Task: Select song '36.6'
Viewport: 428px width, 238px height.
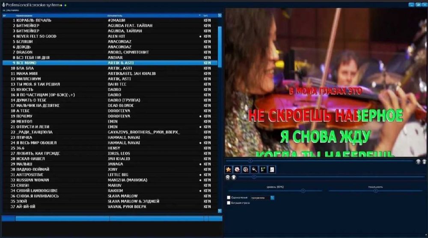Action: point(20,148)
